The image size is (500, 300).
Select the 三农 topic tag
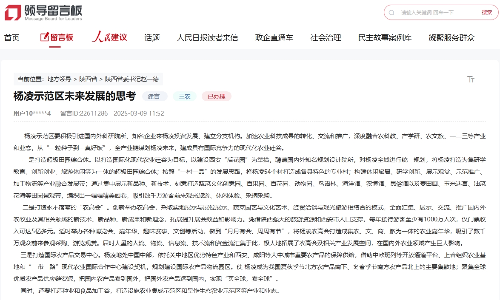[x=184, y=96]
